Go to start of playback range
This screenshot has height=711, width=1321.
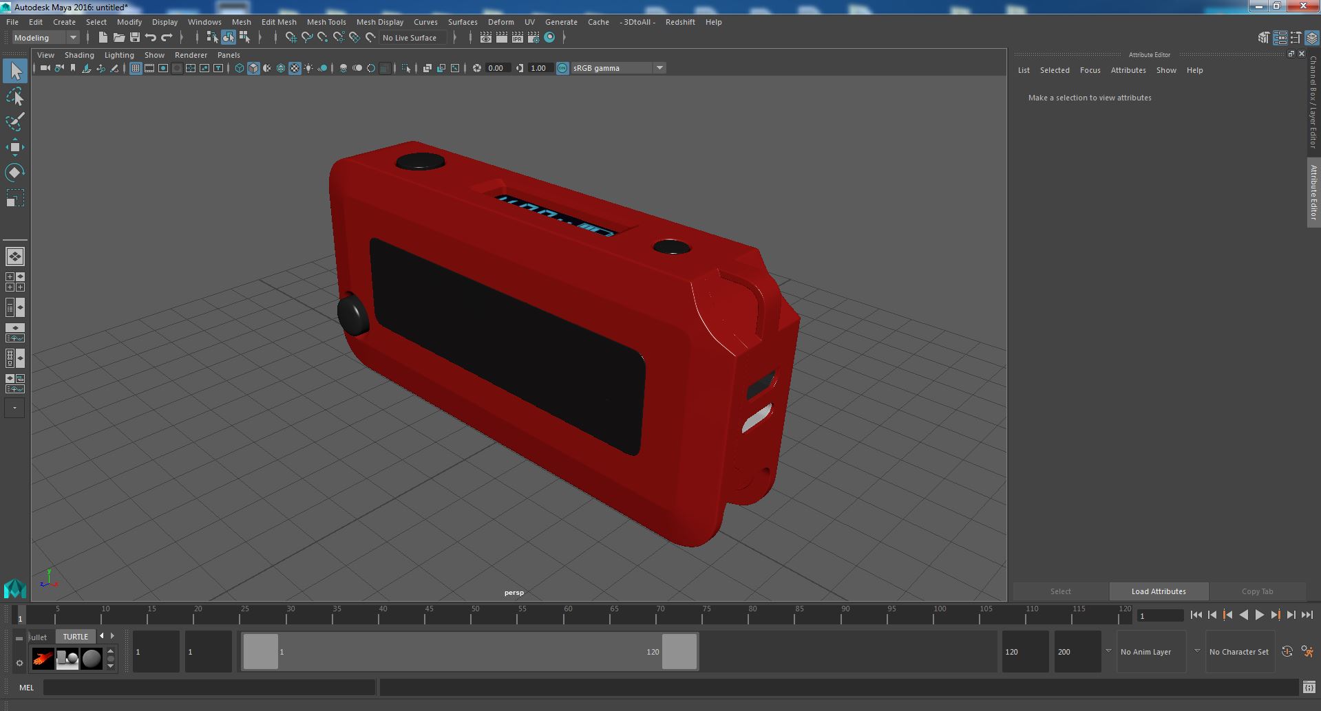(x=1196, y=615)
